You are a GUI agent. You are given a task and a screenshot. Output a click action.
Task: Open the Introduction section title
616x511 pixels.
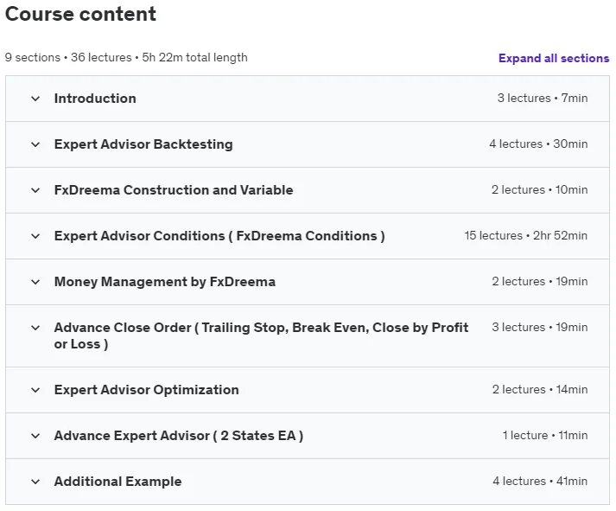(95, 99)
